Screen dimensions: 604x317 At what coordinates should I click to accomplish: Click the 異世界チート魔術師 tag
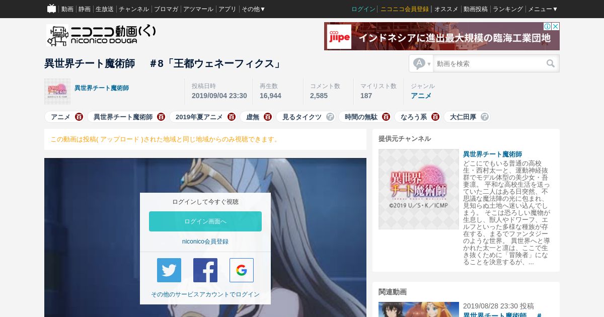(123, 117)
